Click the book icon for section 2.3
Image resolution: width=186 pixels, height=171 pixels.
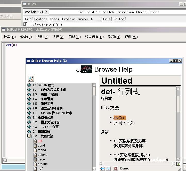(x=29, y=127)
